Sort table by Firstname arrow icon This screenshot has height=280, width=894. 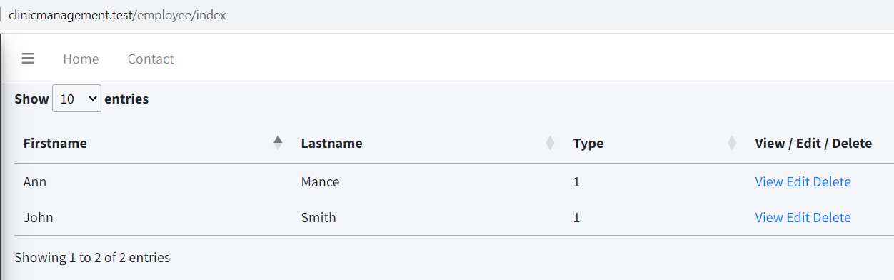(x=278, y=143)
